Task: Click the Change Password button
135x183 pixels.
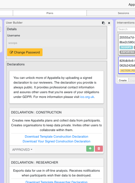Action: [x=25, y=52]
